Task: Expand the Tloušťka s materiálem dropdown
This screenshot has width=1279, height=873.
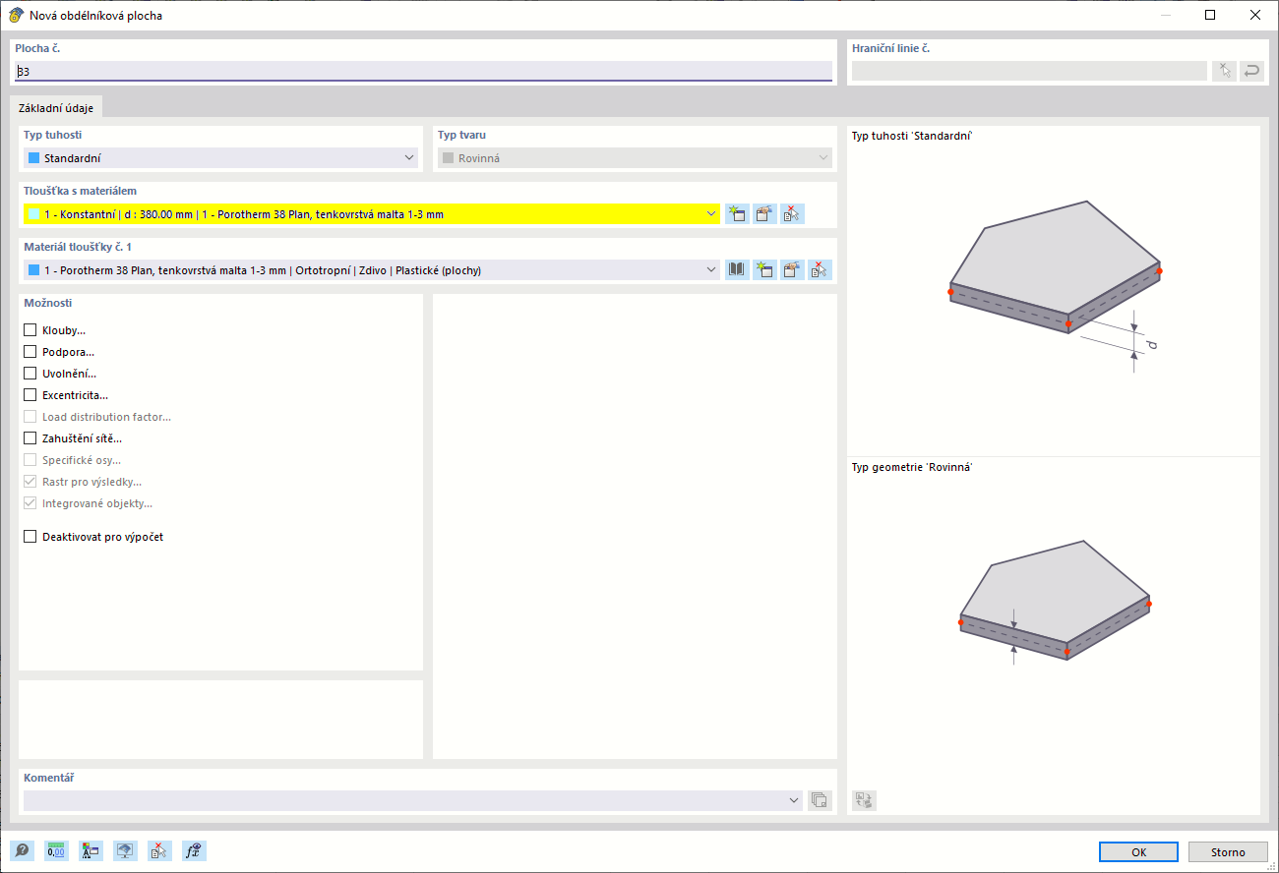Action: (x=710, y=214)
